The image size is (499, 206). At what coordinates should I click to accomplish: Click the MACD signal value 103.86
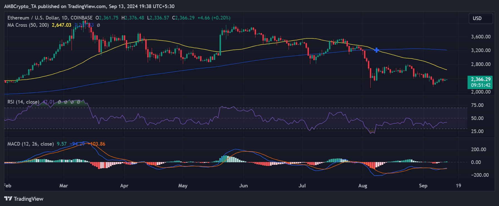click(x=97, y=144)
